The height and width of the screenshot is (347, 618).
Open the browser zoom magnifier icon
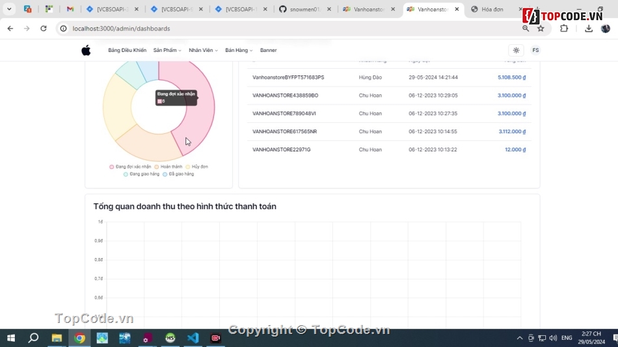coord(526,29)
